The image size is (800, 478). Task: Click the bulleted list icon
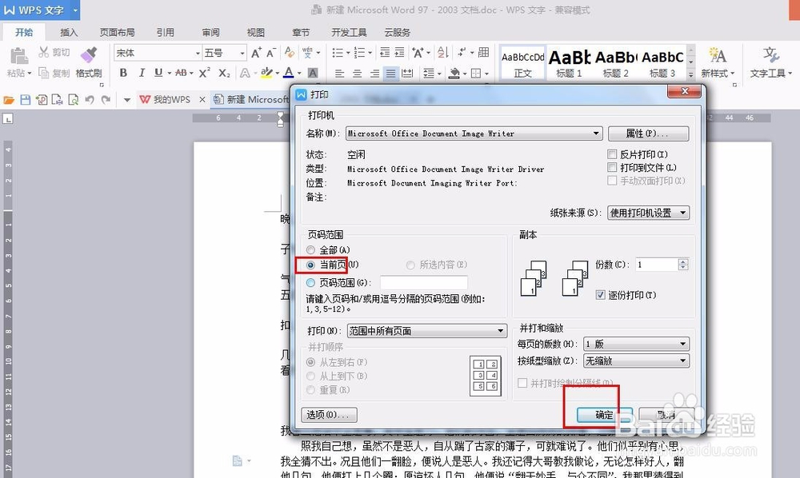point(338,52)
